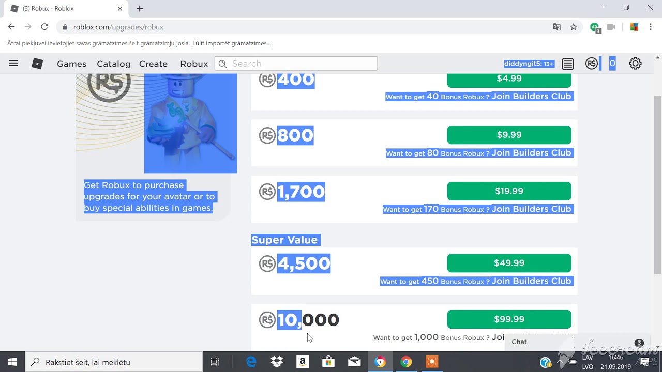Open the Roblox hamburger navigation menu
Screen dimensions: 662x372
pyautogui.click(x=13, y=64)
